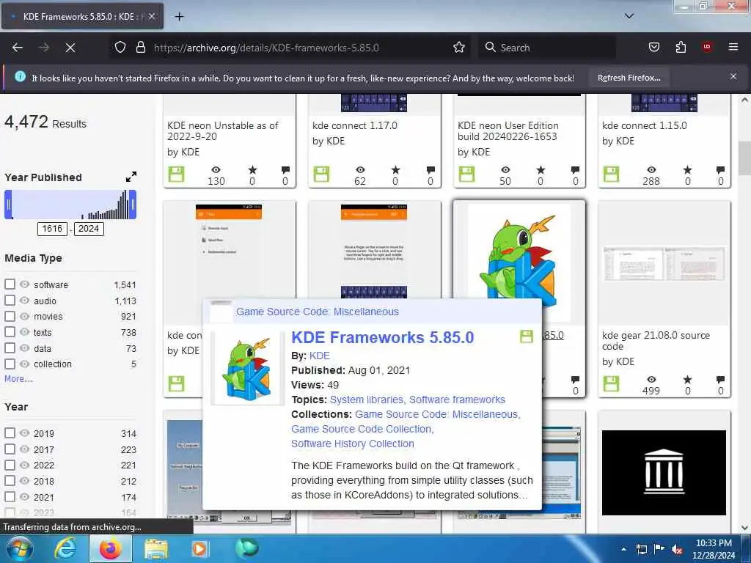
Task: Open the Windows Start menu
Action: coord(19,548)
